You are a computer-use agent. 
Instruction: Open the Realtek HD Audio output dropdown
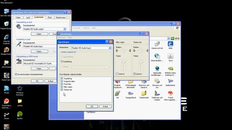[x=65, y=29]
